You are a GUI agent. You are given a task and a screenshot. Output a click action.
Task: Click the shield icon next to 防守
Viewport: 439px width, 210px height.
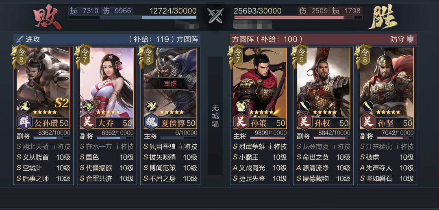[411, 39]
